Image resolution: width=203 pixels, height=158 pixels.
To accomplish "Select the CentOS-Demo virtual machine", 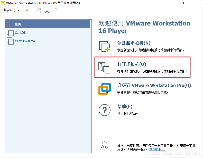I will (x=48, y=41).
